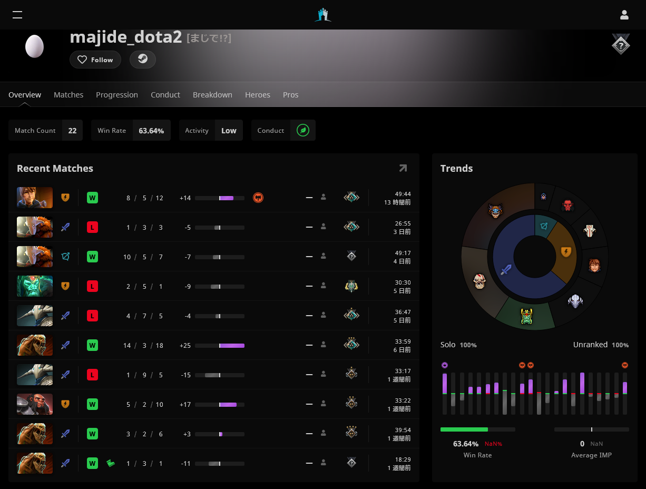Click the skull-faced hero icon in Trends chart
646x489 pixels.
click(x=479, y=281)
